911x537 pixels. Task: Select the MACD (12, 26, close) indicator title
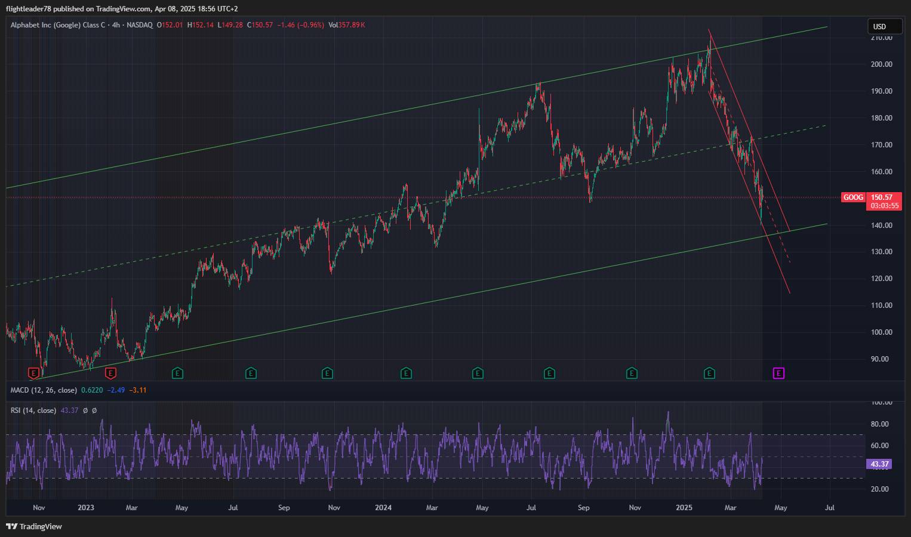[44, 390]
